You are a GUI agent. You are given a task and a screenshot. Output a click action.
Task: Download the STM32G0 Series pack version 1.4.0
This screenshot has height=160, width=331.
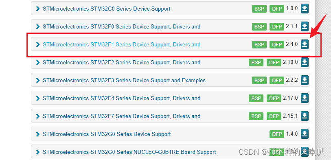click(305, 134)
